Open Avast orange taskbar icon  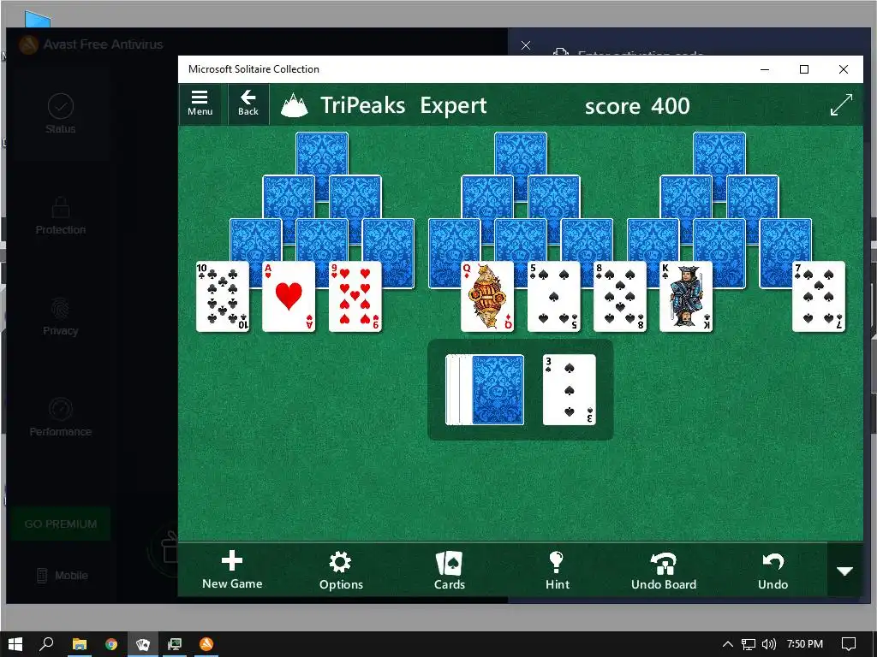click(x=206, y=644)
